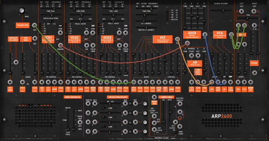Click the Preamplifier OUT jack
The width and height of the screenshot is (269, 141).
click(x=35, y=25)
